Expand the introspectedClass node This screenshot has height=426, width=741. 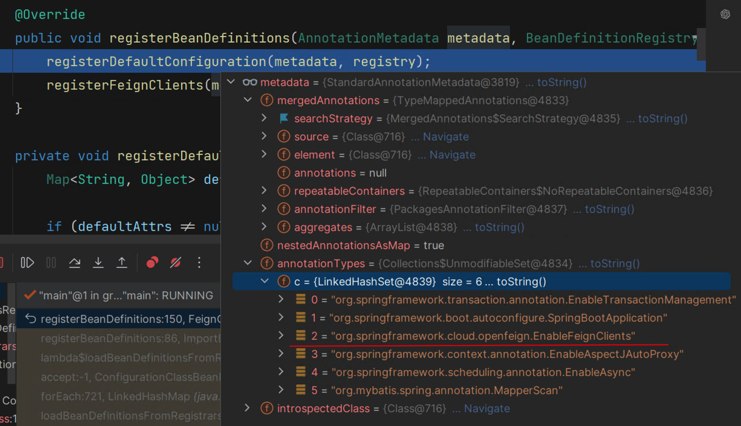[x=247, y=408]
